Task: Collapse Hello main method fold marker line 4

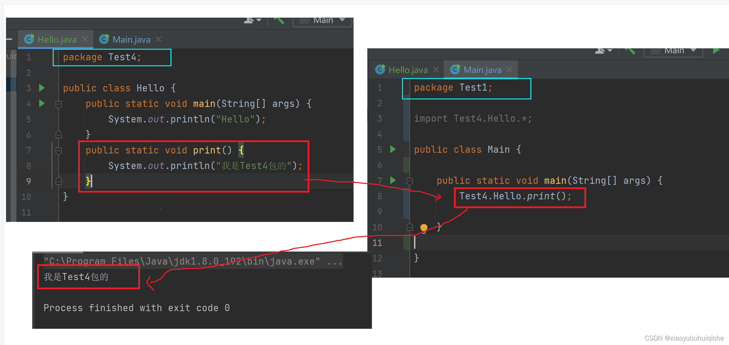Action: 59,104
